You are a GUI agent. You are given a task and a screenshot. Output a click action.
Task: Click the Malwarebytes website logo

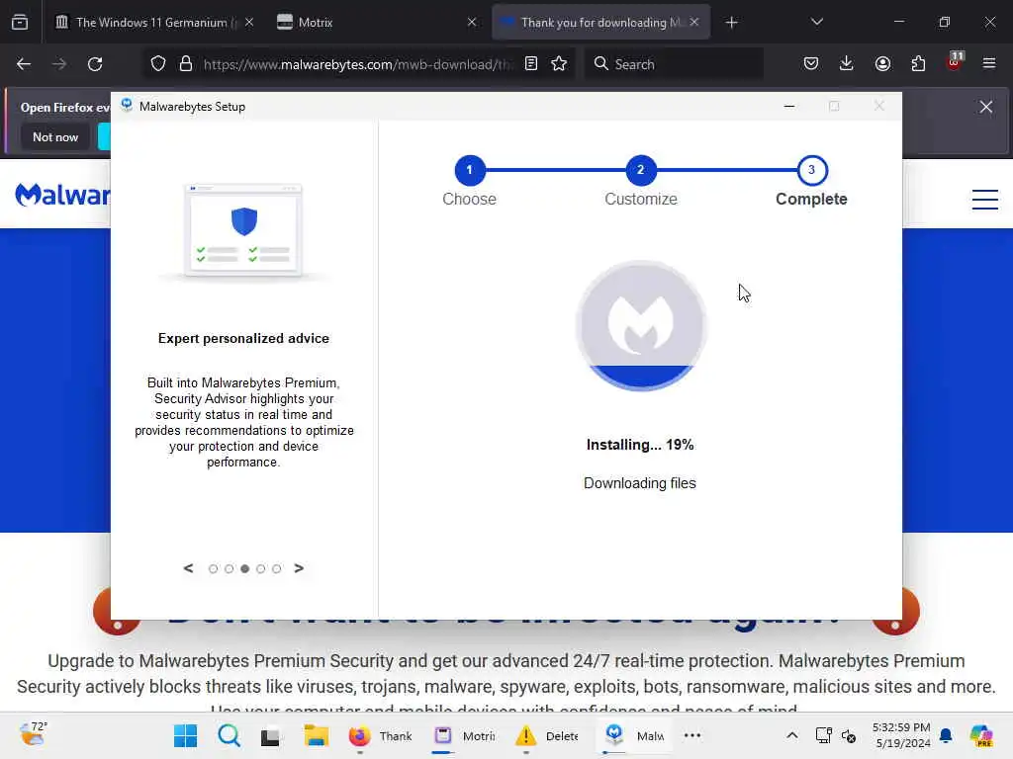62,194
